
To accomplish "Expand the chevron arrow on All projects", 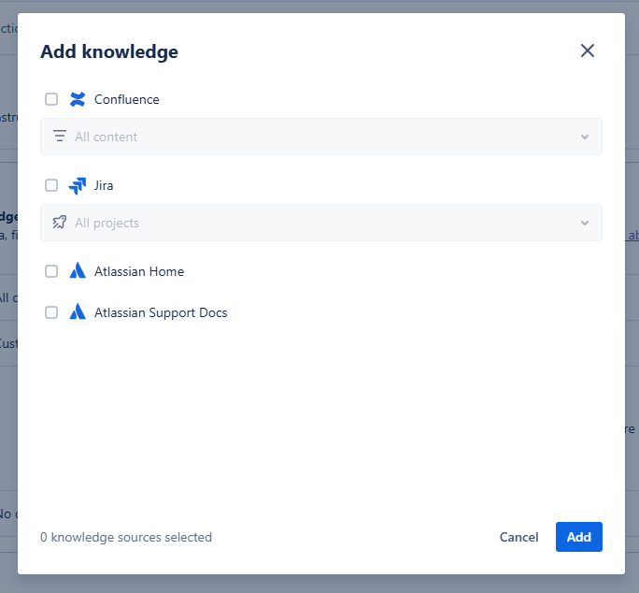I will pyautogui.click(x=585, y=223).
